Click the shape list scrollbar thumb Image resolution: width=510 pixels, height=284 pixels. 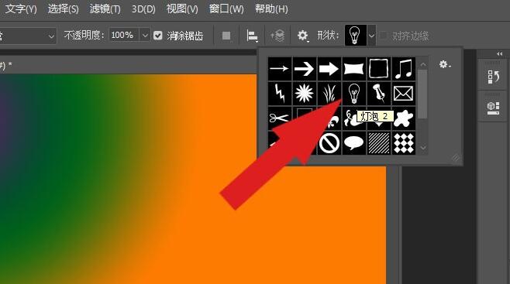coord(422,94)
